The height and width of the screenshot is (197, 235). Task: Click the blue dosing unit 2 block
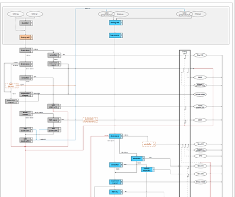click(116, 23)
